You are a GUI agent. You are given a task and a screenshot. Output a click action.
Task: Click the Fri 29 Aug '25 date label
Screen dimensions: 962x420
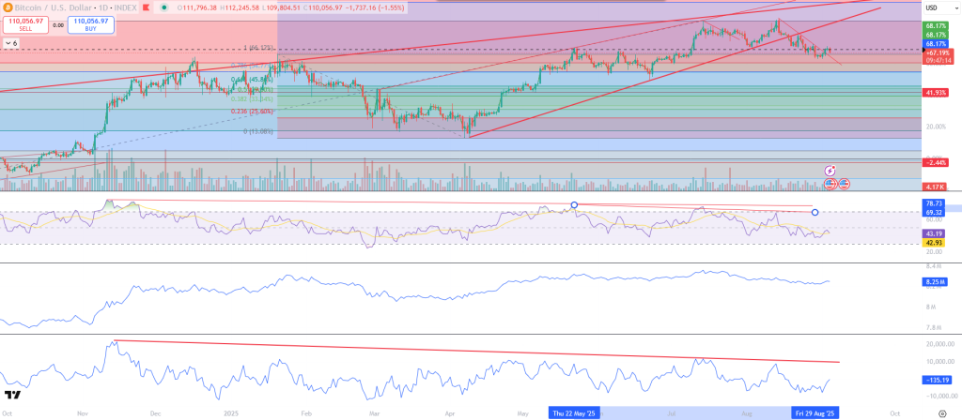pos(815,413)
